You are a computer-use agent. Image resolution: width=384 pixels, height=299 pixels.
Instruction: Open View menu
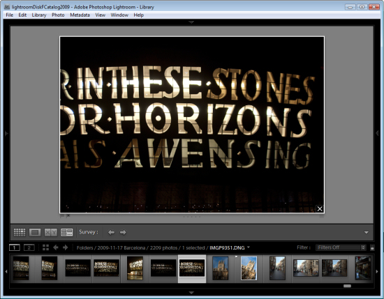(100, 15)
